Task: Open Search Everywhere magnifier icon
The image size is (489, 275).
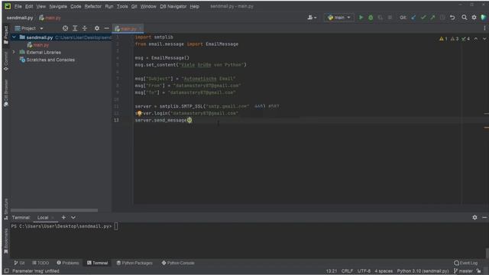Action: tap(465, 18)
